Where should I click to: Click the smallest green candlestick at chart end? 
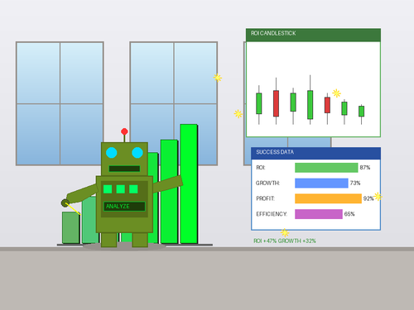tap(361, 111)
